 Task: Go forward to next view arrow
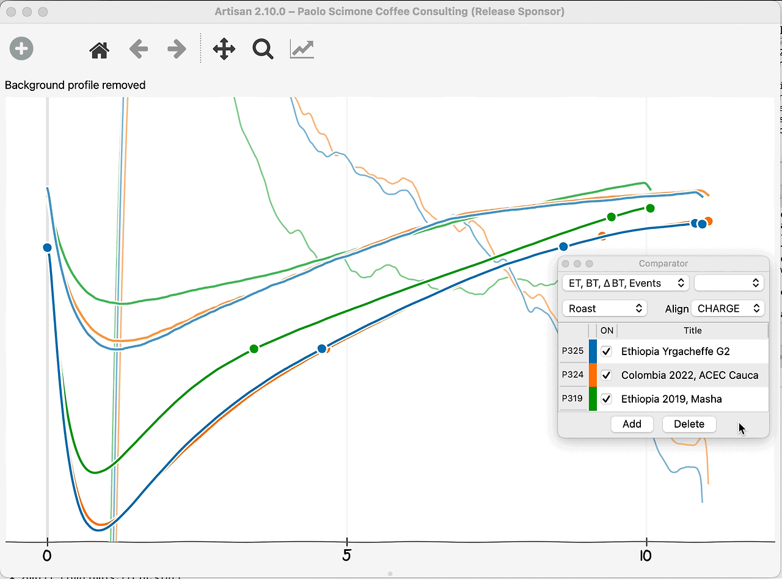(x=177, y=49)
